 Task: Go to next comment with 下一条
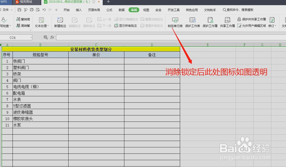point(104,26)
